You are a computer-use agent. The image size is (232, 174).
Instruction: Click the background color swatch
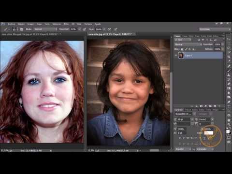pos(230,133)
